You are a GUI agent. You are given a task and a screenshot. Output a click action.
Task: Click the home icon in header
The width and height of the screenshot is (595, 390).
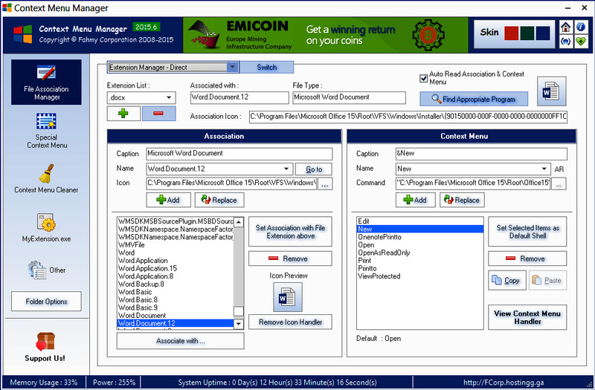(566, 27)
